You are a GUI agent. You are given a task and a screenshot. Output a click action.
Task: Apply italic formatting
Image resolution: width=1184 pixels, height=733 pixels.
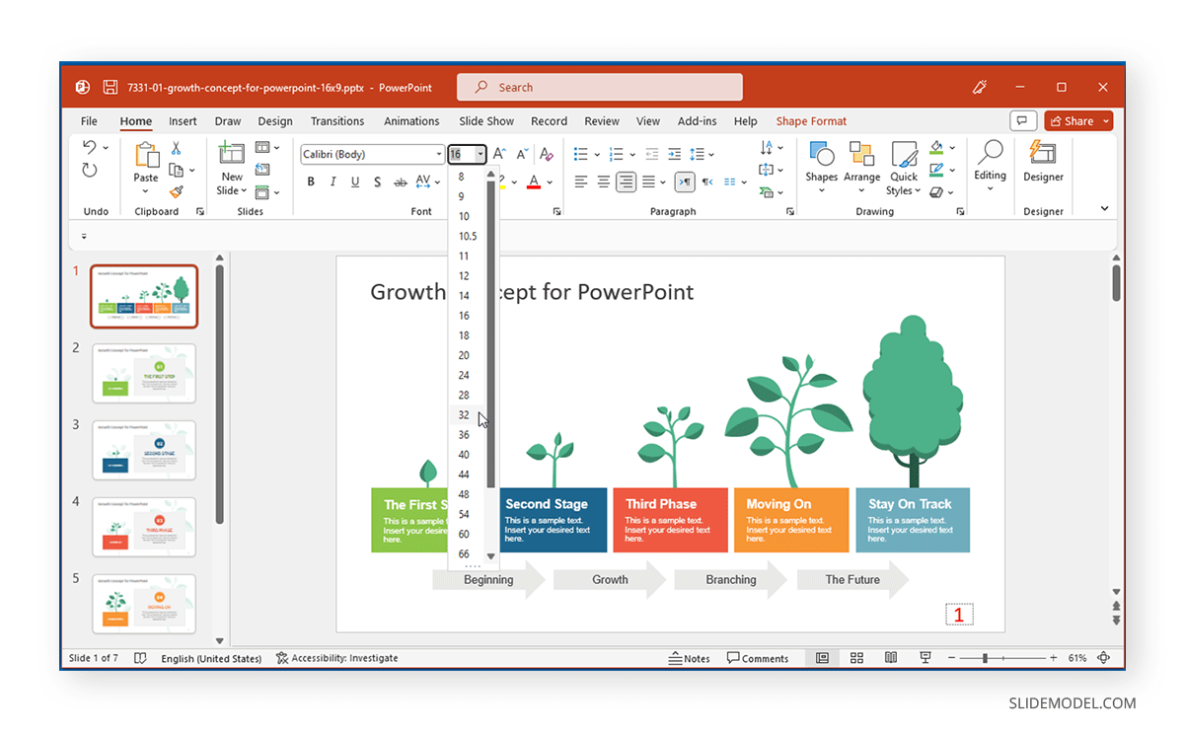333,182
